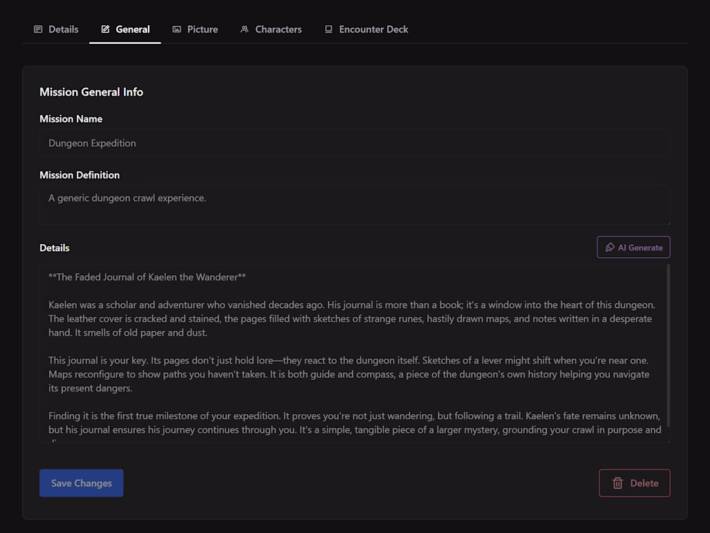
Task: Click the deck icon beside Encounter Deck
Action: [329, 30]
